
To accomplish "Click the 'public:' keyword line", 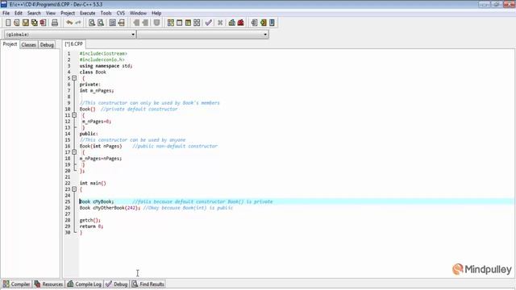I will pos(89,134).
